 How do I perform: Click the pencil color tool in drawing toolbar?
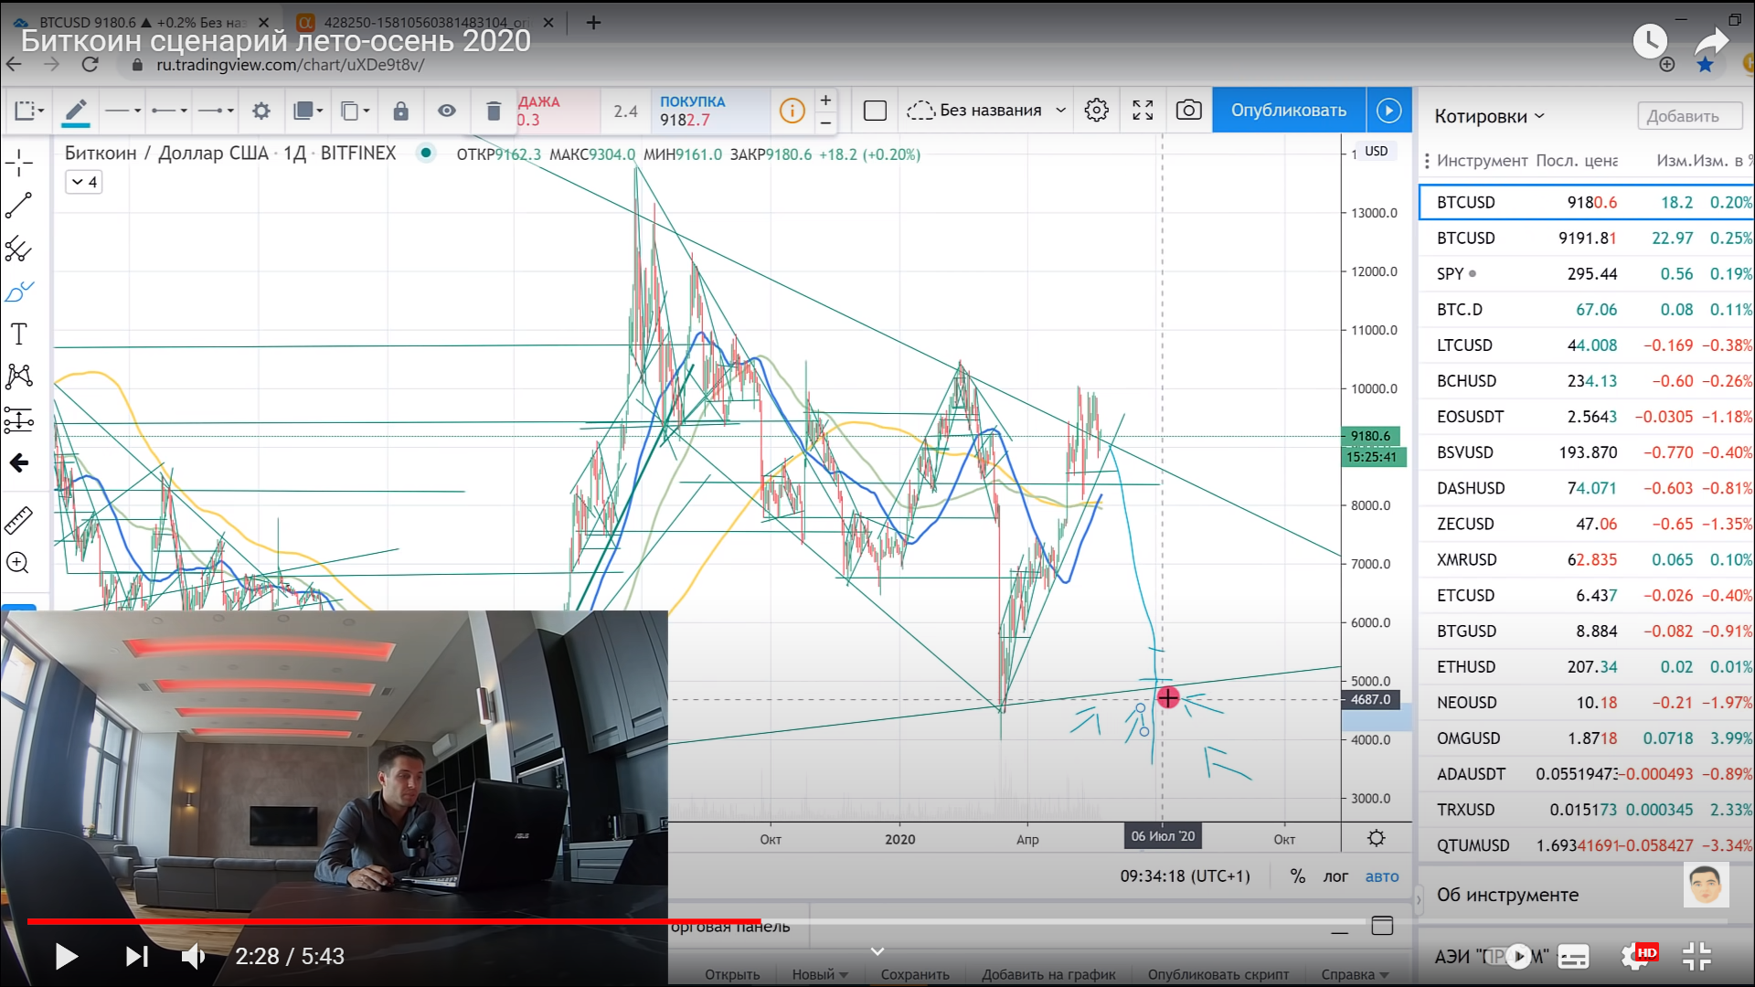pyautogui.click(x=76, y=111)
